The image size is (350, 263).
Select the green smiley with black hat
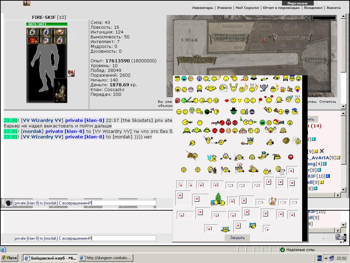pyautogui.click(x=233, y=111)
